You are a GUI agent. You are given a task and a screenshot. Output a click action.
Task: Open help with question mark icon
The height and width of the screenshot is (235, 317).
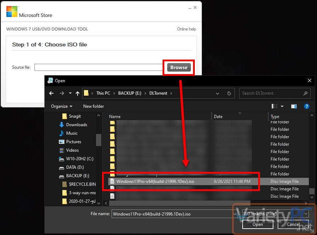306,106
